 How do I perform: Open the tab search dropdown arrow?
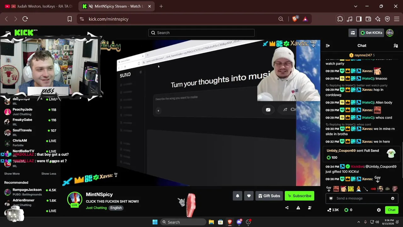point(355,6)
